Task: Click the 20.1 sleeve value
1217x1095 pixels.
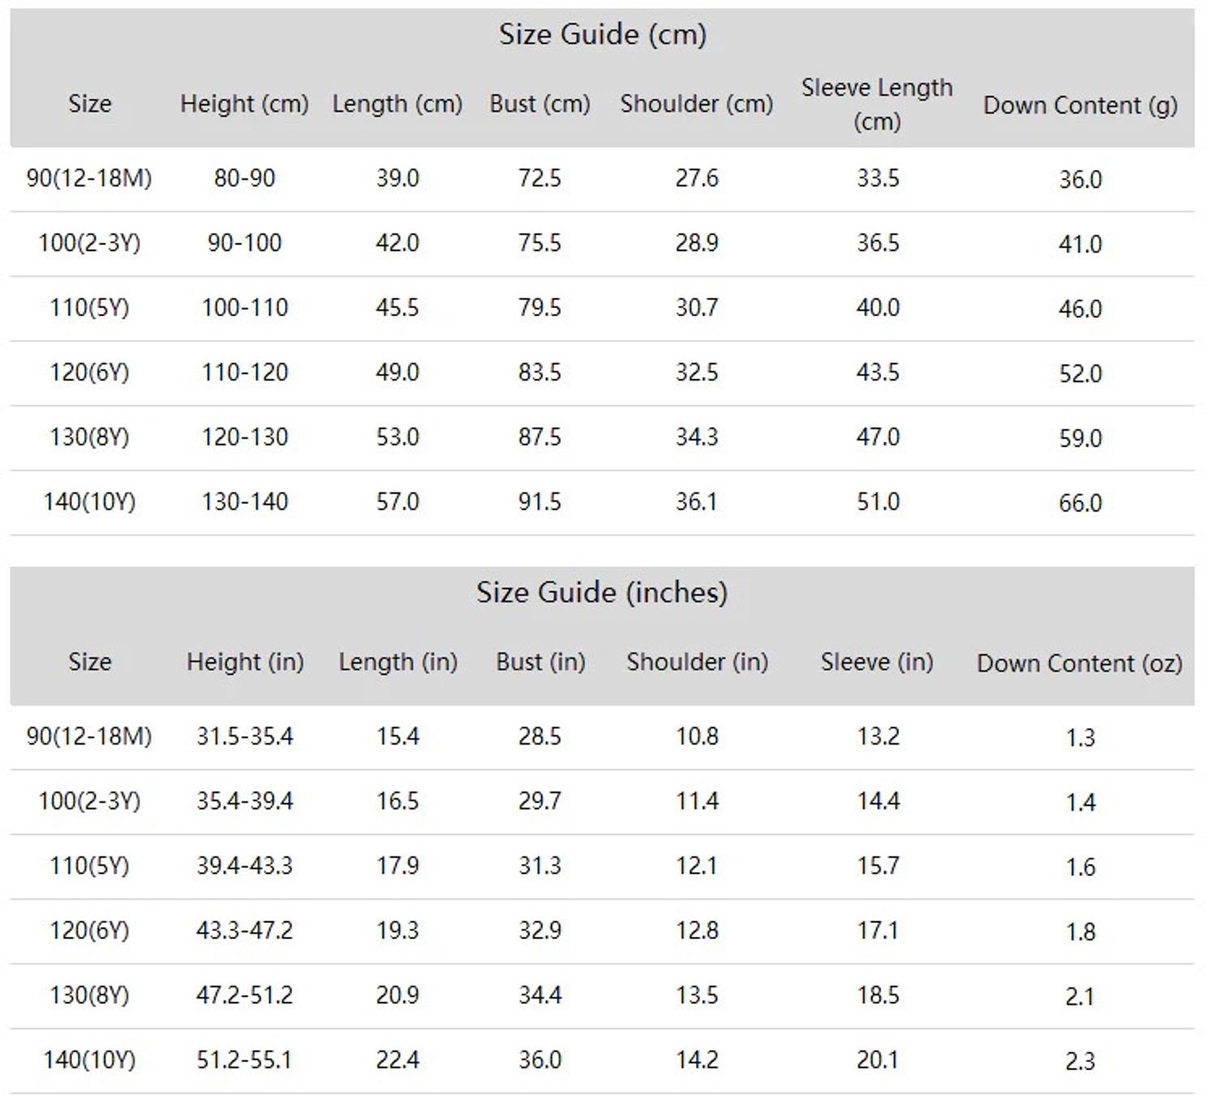Action: pos(877,1060)
